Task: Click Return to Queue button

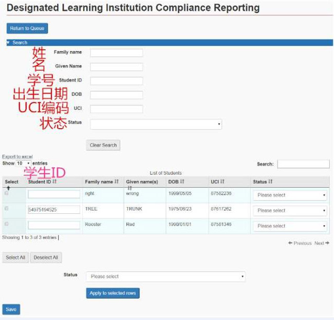Action: [x=27, y=28]
